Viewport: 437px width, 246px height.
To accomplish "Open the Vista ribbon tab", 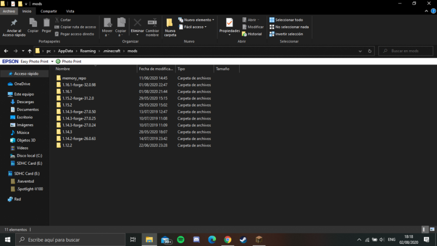I will pos(70,11).
